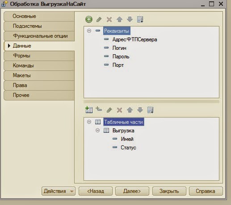Add a new tabular section icon
The height and width of the screenshot is (205, 231).
point(89,110)
